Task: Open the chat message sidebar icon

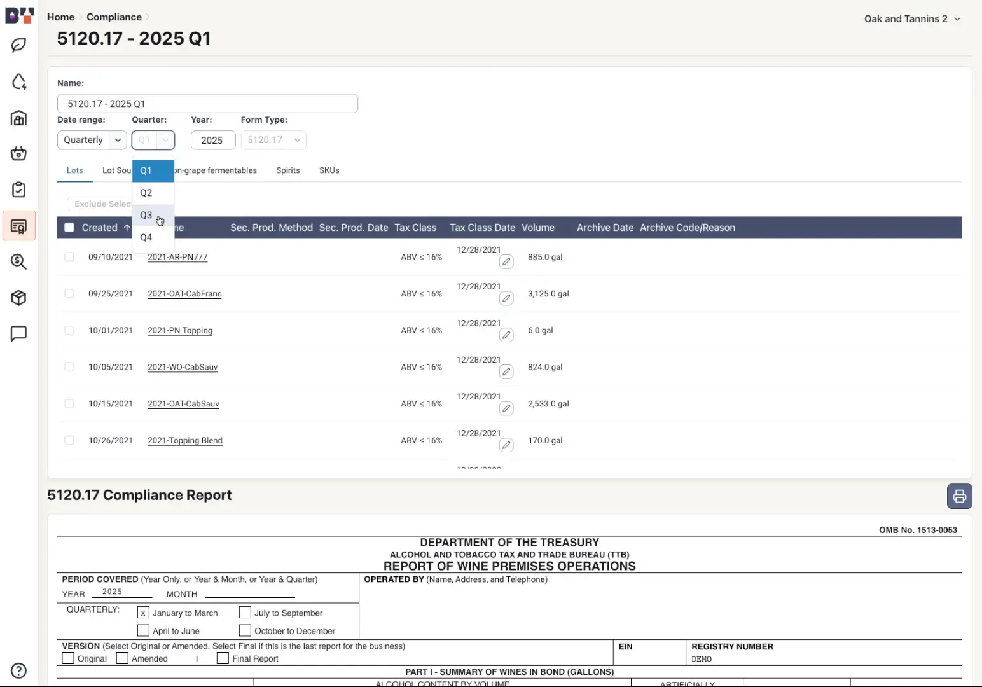Action: click(19, 334)
